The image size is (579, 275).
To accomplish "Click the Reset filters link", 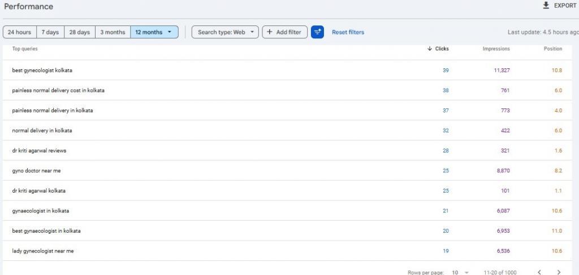I will [348, 32].
